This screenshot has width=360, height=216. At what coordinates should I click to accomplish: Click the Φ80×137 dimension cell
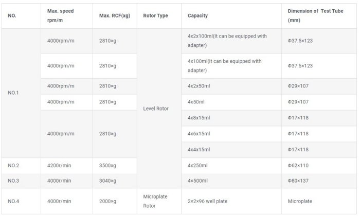click(x=298, y=181)
